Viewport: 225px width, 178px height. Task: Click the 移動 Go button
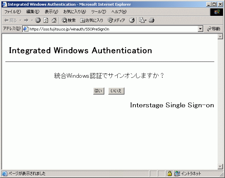(x=214, y=29)
